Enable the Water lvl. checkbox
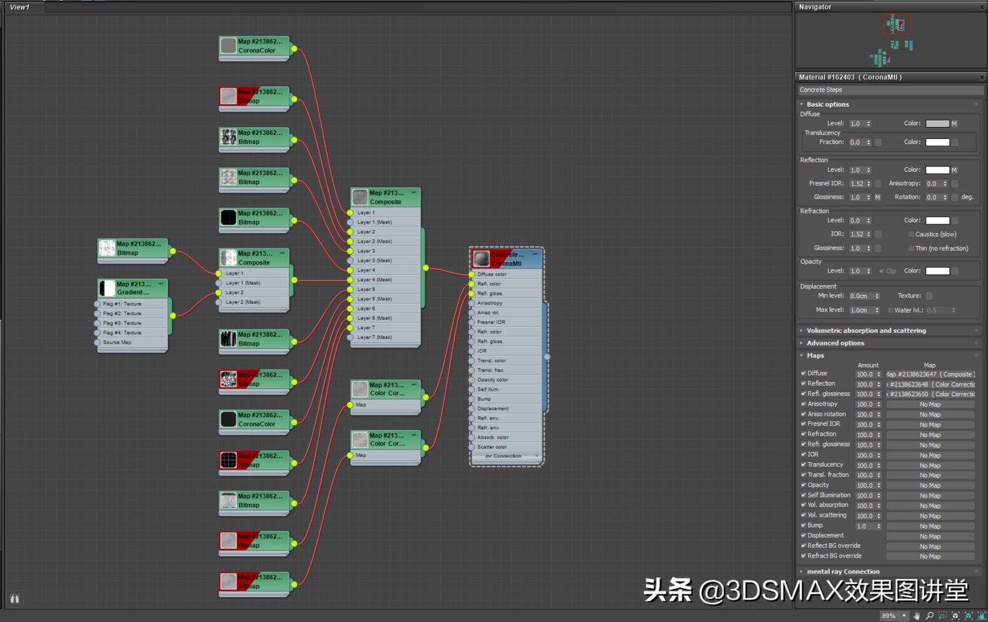The height and width of the screenshot is (622, 988). coord(891,311)
